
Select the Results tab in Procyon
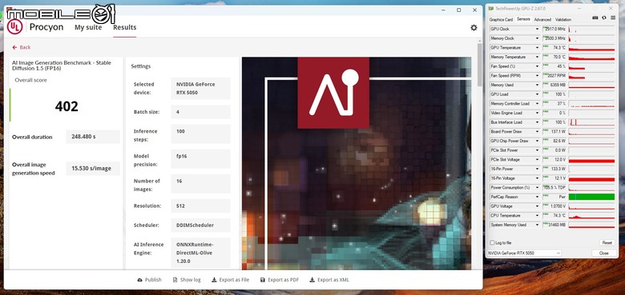tap(125, 27)
